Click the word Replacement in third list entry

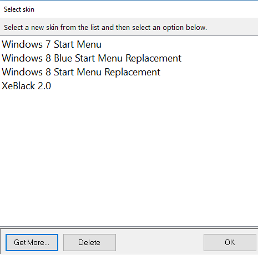pos(133,73)
